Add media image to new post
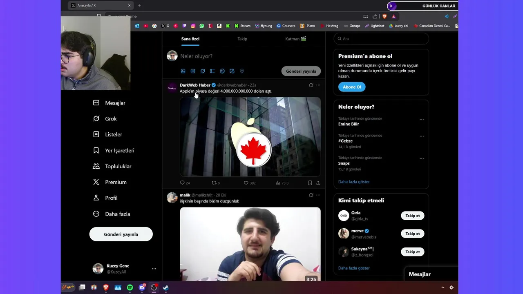The height and width of the screenshot is (294, 523). tap(183, 71)
